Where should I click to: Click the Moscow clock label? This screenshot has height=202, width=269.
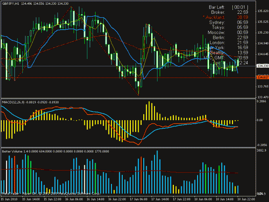[216, 32]
